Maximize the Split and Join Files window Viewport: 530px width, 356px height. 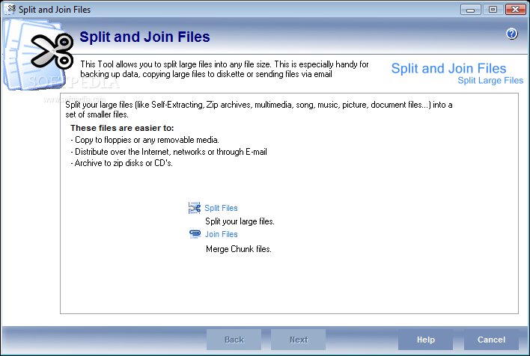pyautogui.click(x=493, y=10)
